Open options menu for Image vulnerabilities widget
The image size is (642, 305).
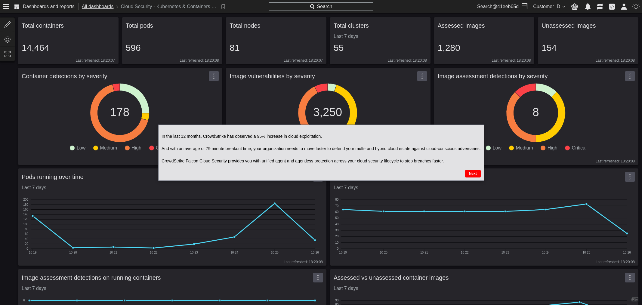pos(422,76)
